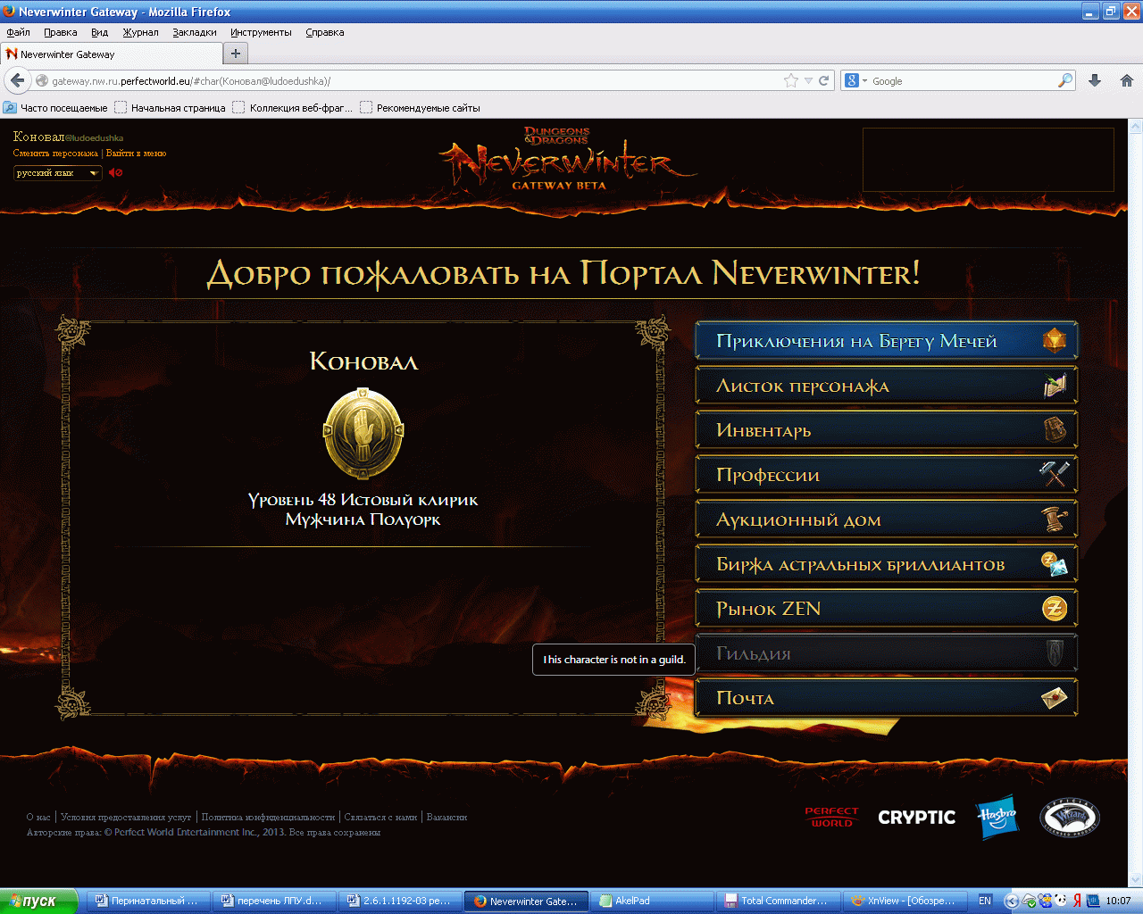Viewport: 1143px width, 914px height.
Task: Click the astral diamonds exchange icon
Action: (x=1055, y=564)
